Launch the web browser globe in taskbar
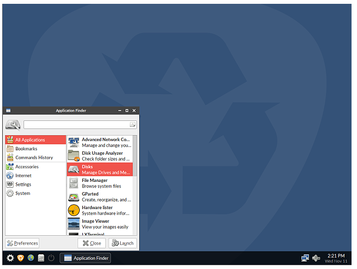 tap(31, 258)
